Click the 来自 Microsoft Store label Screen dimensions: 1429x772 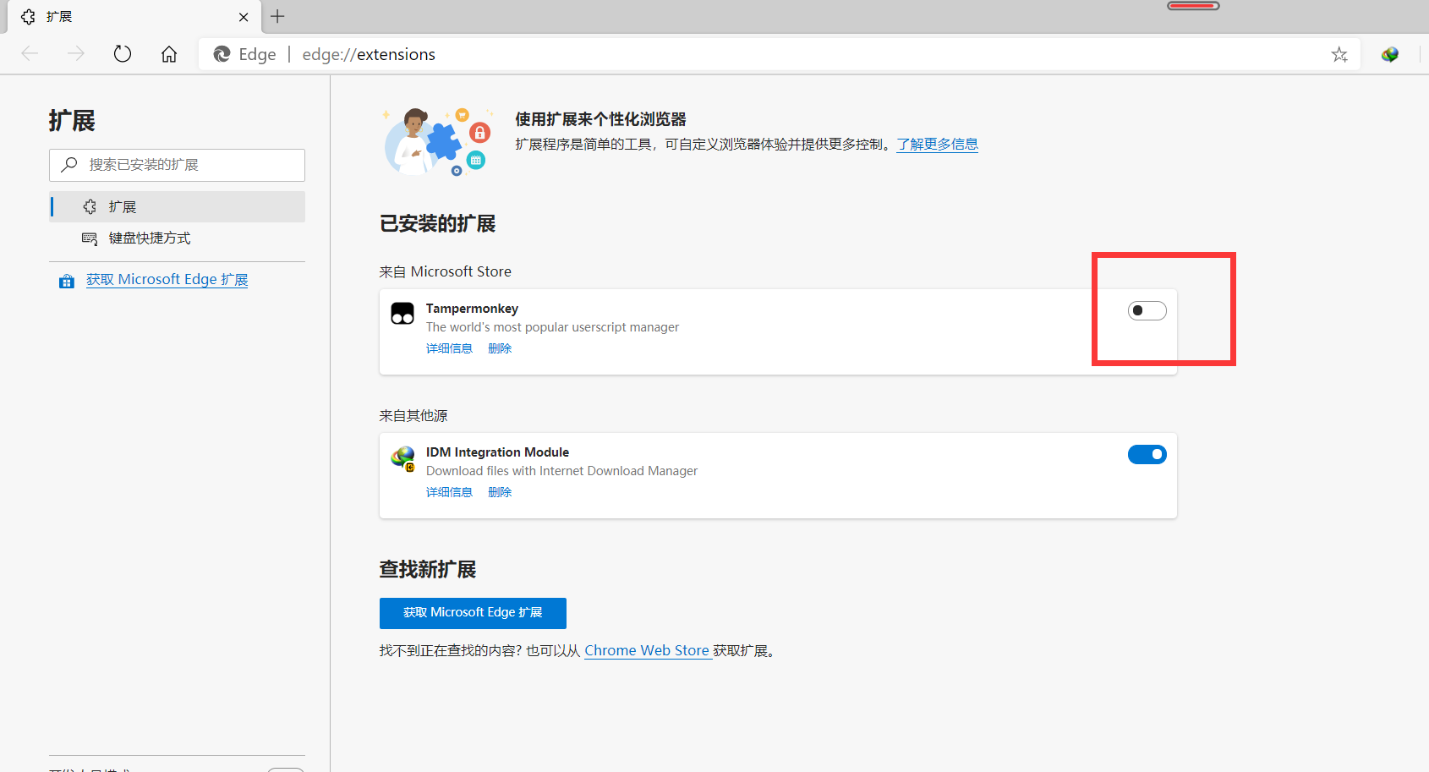(446, 271)
